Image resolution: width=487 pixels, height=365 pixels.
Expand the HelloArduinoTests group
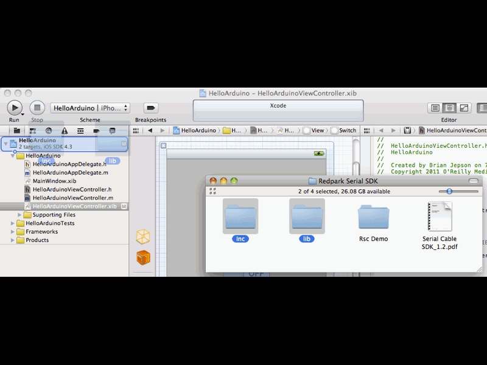point(13,223)
